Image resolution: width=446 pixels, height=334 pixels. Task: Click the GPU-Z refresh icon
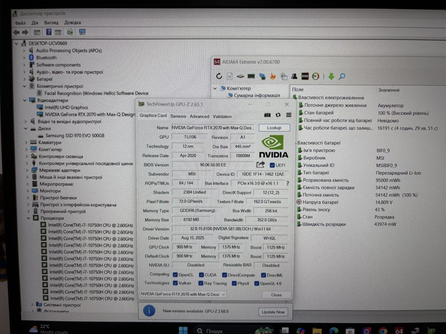[x=278, y=115]
